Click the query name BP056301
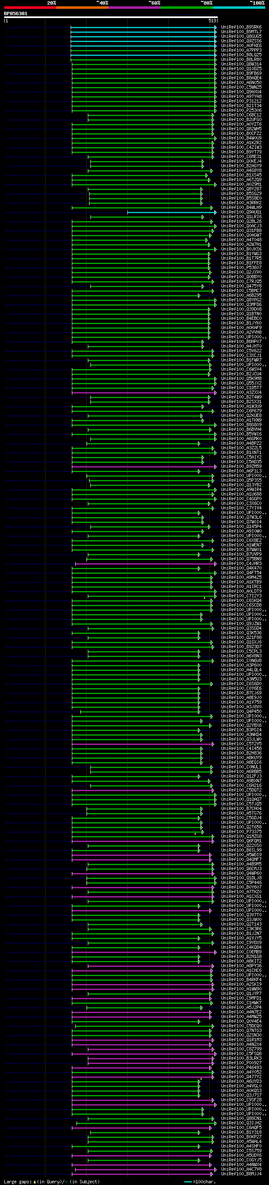 pos(16,14)
